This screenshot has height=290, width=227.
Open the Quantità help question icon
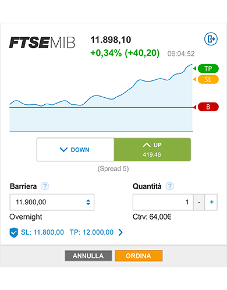pos(169,186)
